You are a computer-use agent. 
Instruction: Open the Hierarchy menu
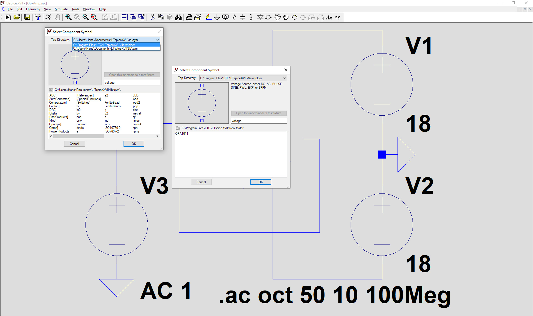click(x=33, y=9)
